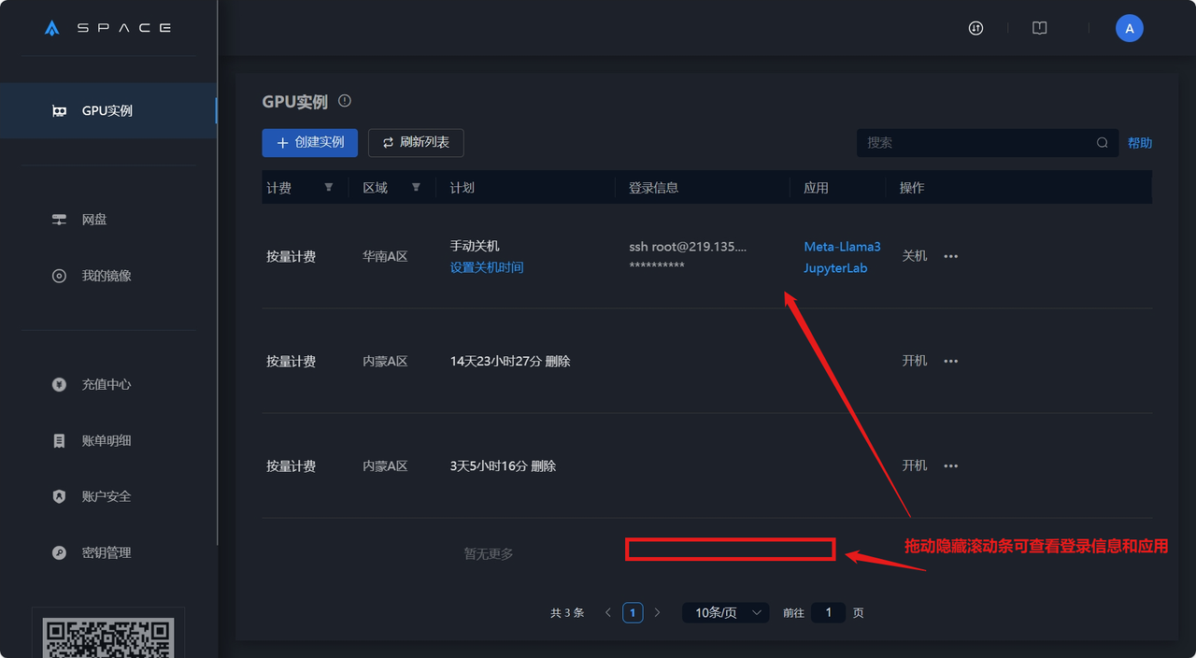Open more options for 14天23小时27分 instance
The width and height of the screenshot is (1196, 658).
click(x=951, y=361)
